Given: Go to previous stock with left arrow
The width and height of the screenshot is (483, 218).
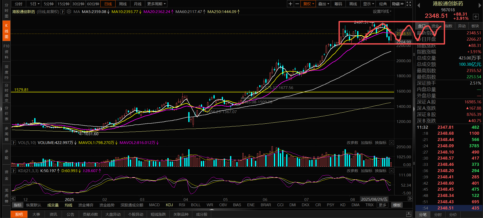Looking at the screenshot, I should pos(419,5).
